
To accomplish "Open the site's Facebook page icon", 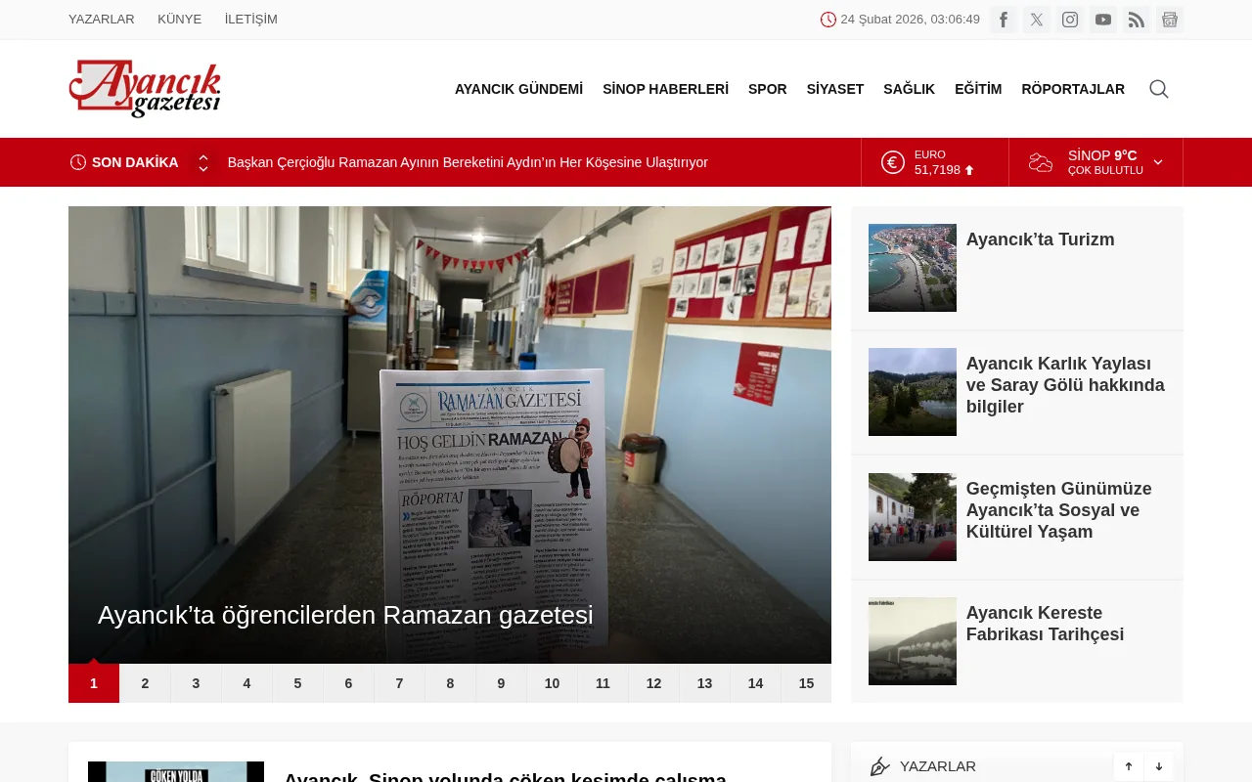I will tap(1003, 19).
